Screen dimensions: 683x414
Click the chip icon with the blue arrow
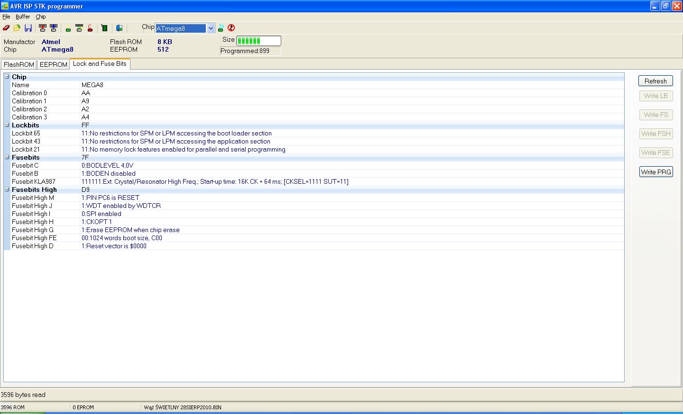(x=54, y=28)
